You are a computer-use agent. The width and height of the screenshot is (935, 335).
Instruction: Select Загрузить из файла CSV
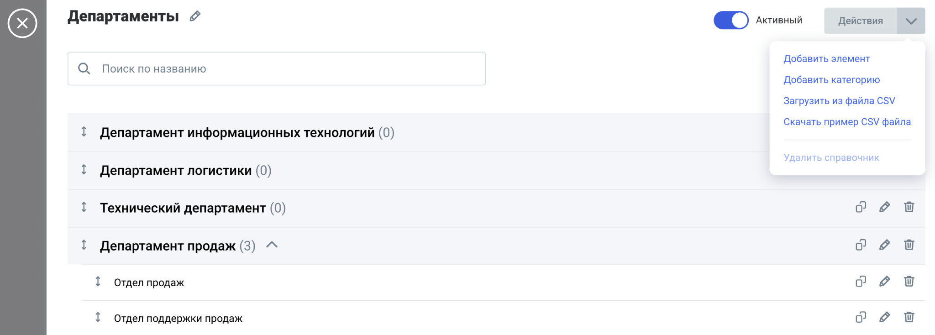[x=839, y=101]
